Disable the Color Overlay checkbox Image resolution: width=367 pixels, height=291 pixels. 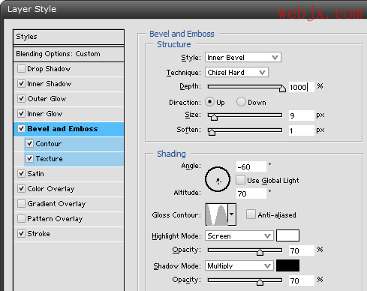tap(21, 188)
